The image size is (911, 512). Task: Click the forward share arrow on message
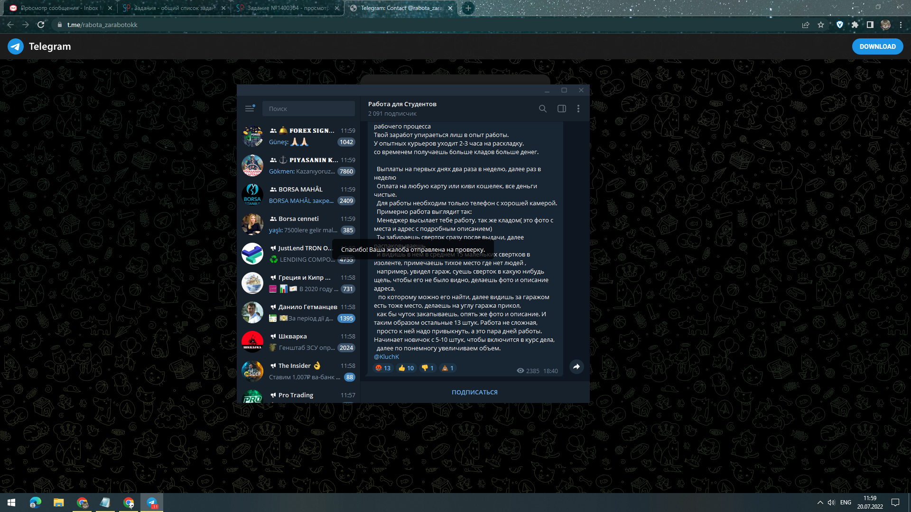pos(576,366)
